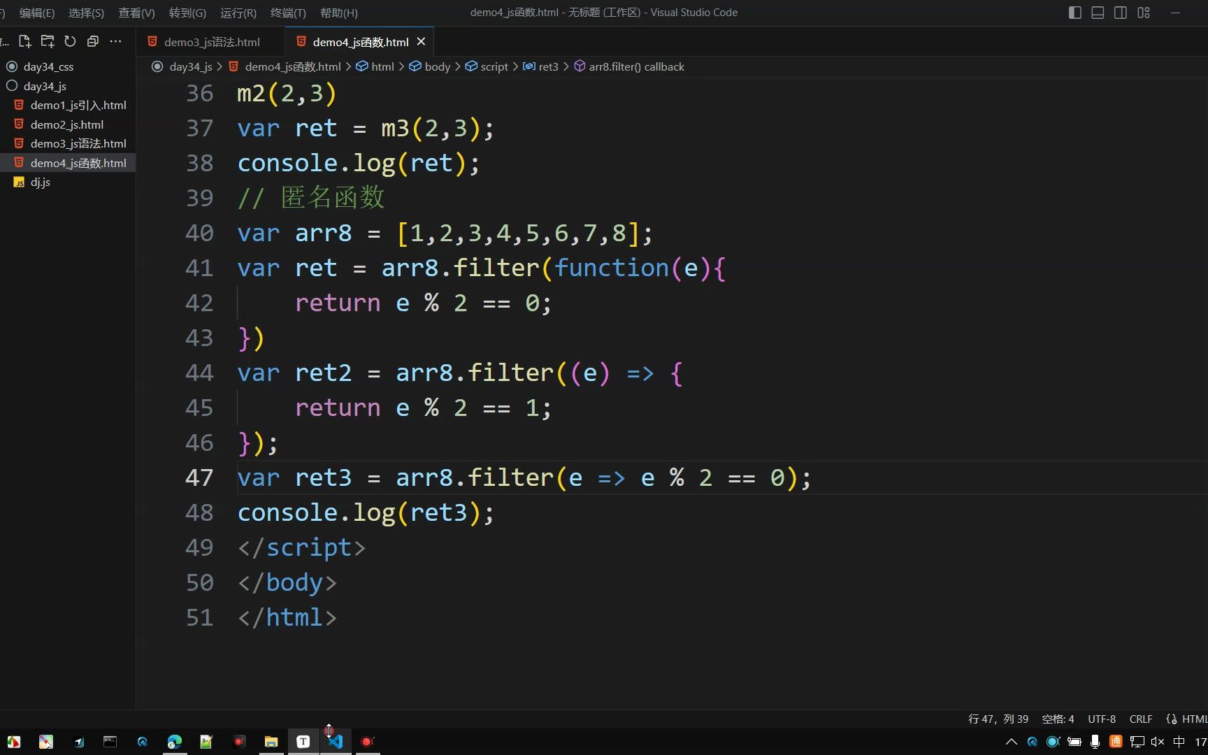Click the New Folder icon in explorer
The width and height of the screenshot is (1208, 755).
click(x=48, y=41)
